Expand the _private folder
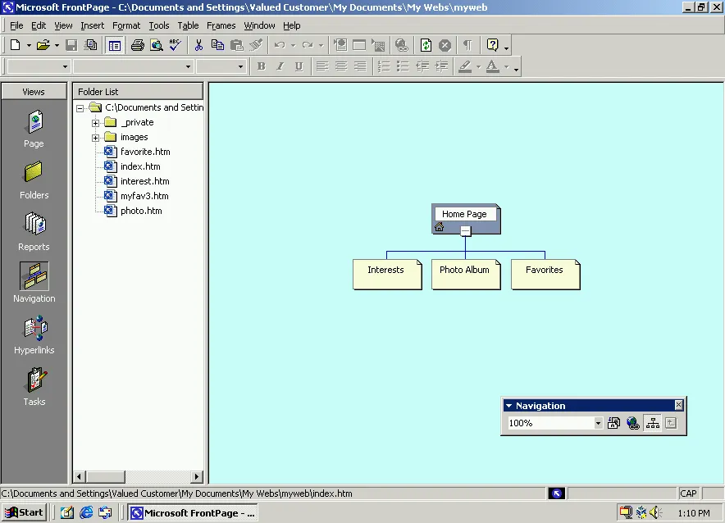 (94, 122)
